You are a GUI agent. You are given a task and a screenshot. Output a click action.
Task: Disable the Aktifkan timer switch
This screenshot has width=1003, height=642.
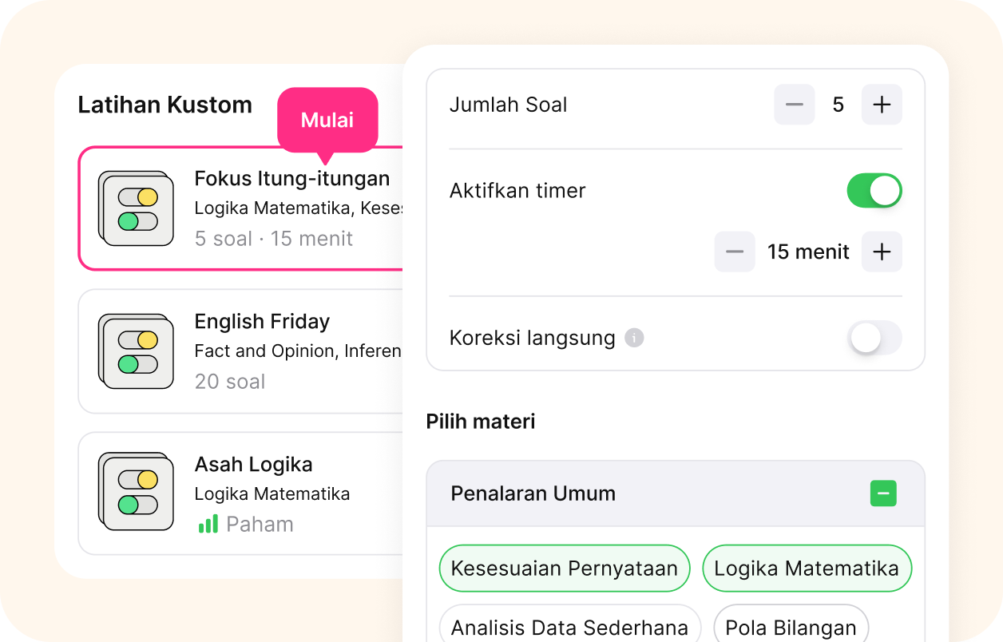874,191
